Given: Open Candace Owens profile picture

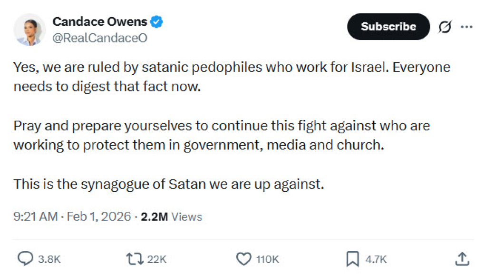Looking at the screenshot, I should point(29,27).
